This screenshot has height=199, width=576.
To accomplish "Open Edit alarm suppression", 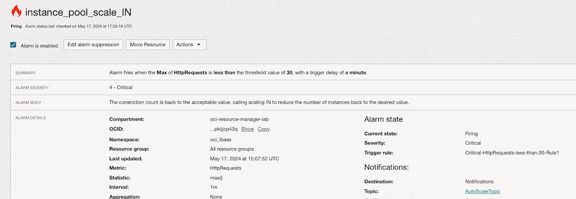I will 94,45.
